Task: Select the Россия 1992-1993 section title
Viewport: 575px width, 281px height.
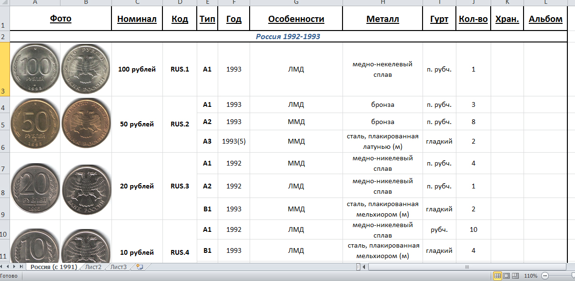Action: (x=288, y=37)
